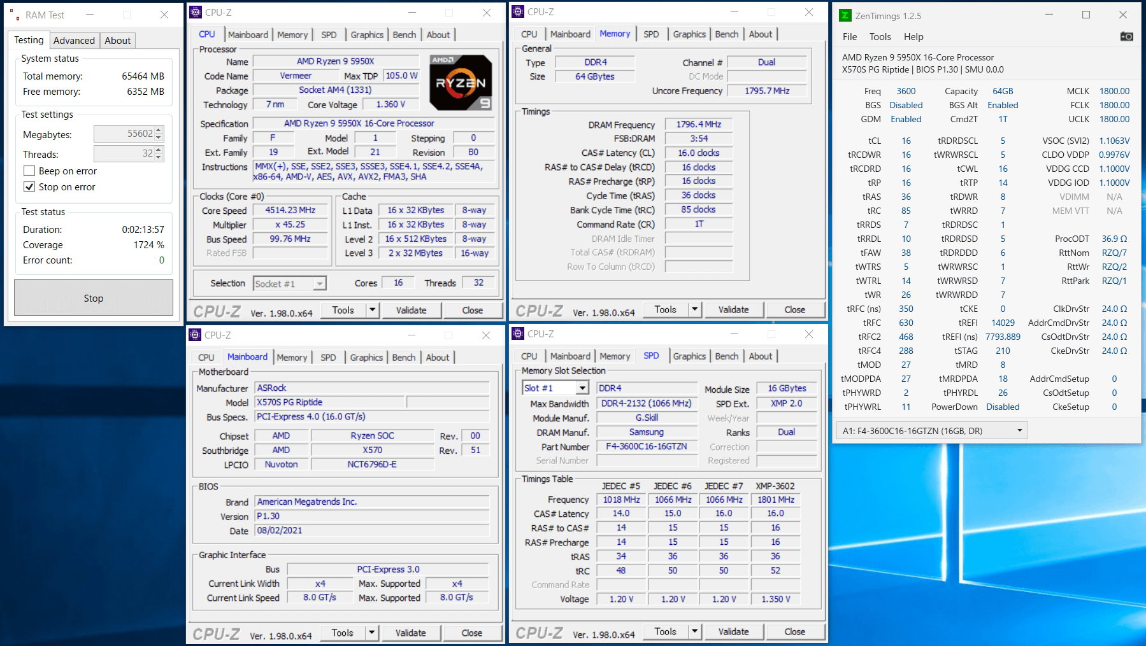Uncheck the Stop on error checkbox

point(29,186)
